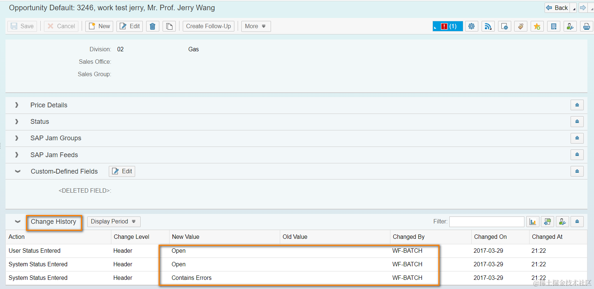Expand the Price Details section
Image resolution: width=594 pixels, height=289 pixels.
[16, 105]
